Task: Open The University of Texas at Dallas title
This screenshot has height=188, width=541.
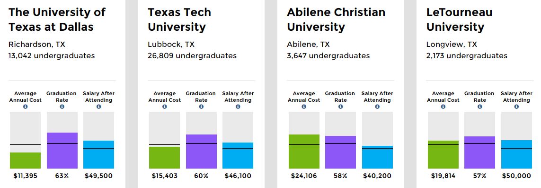Action: pos(57,19)
